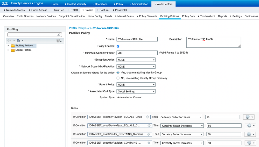Open Certainty Factor dropdown for assetSwRevision rule
The image size is (259, 147).
tap(180, 117)
